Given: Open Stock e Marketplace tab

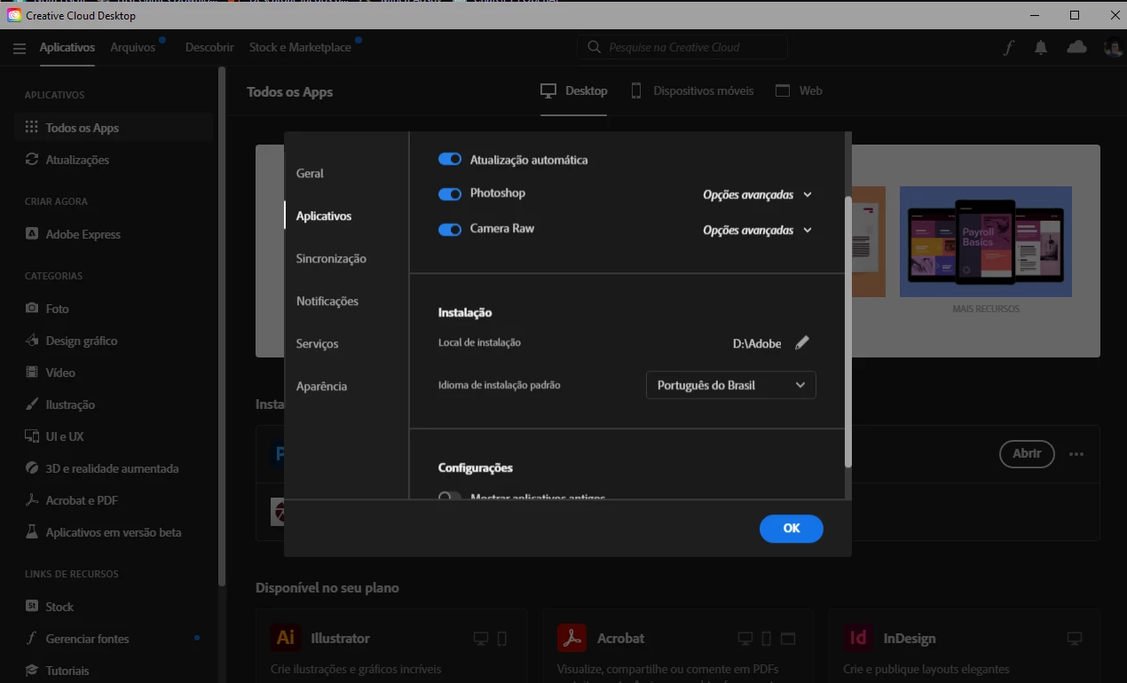Looking at the screenshot, I should [300, 47].
